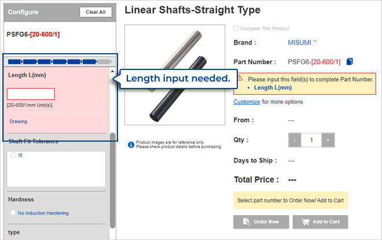Open the Customize link for more options
Image resolution: width=382 pixels, height=240 pixels.
[247, 102]
